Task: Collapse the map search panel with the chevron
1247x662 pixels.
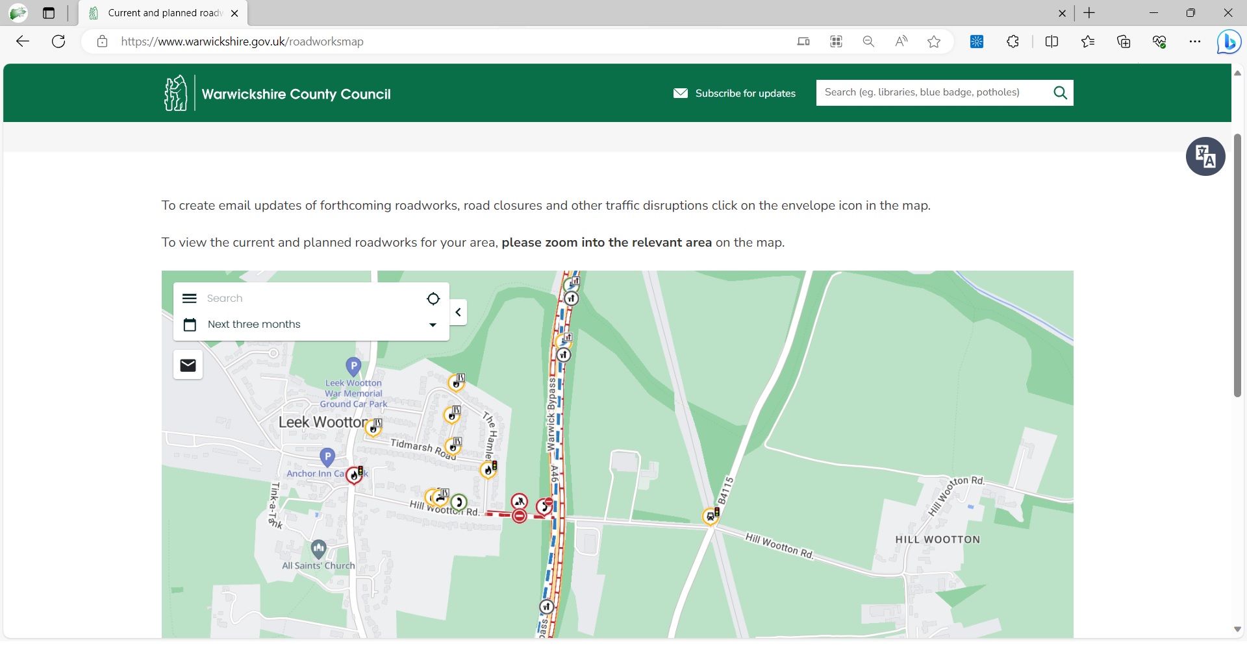Action: pyautogui.click(x=459, y=312)
